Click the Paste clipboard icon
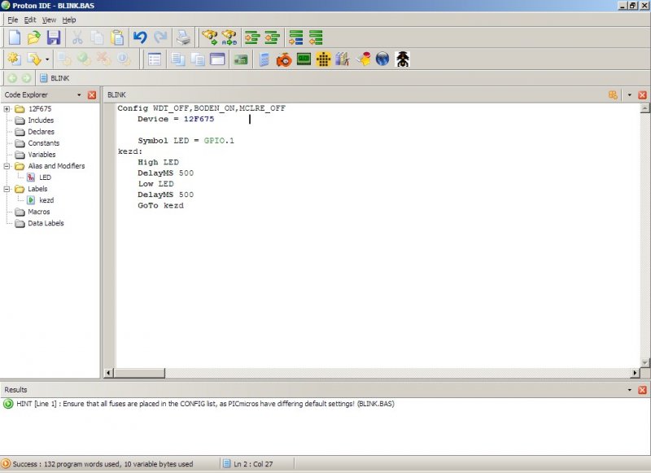The width and height of the screenshot is (651, 473). click(117, 37)
